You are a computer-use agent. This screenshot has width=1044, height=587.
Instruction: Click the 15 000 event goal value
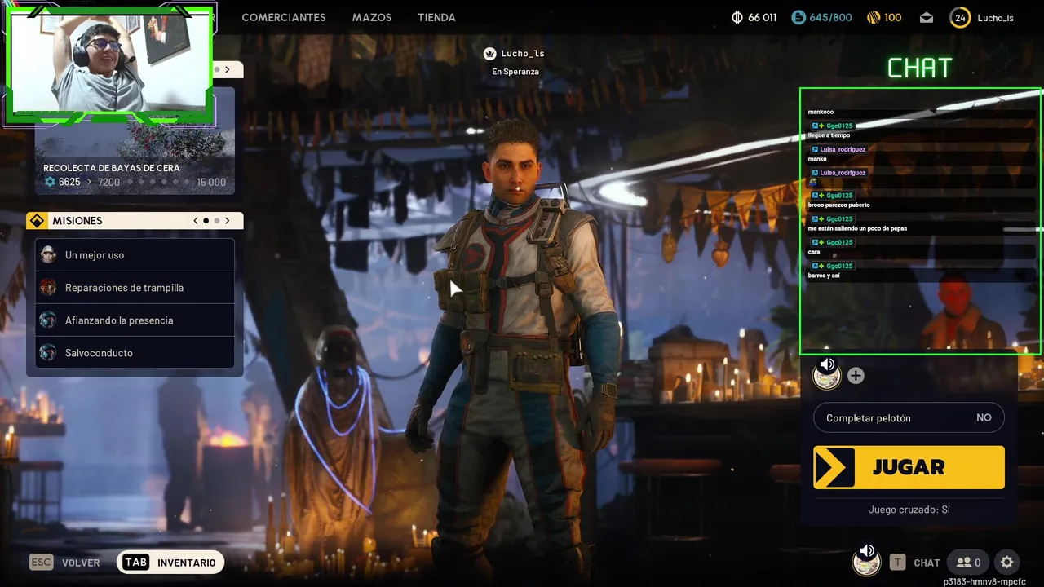[x=211, y=182]
